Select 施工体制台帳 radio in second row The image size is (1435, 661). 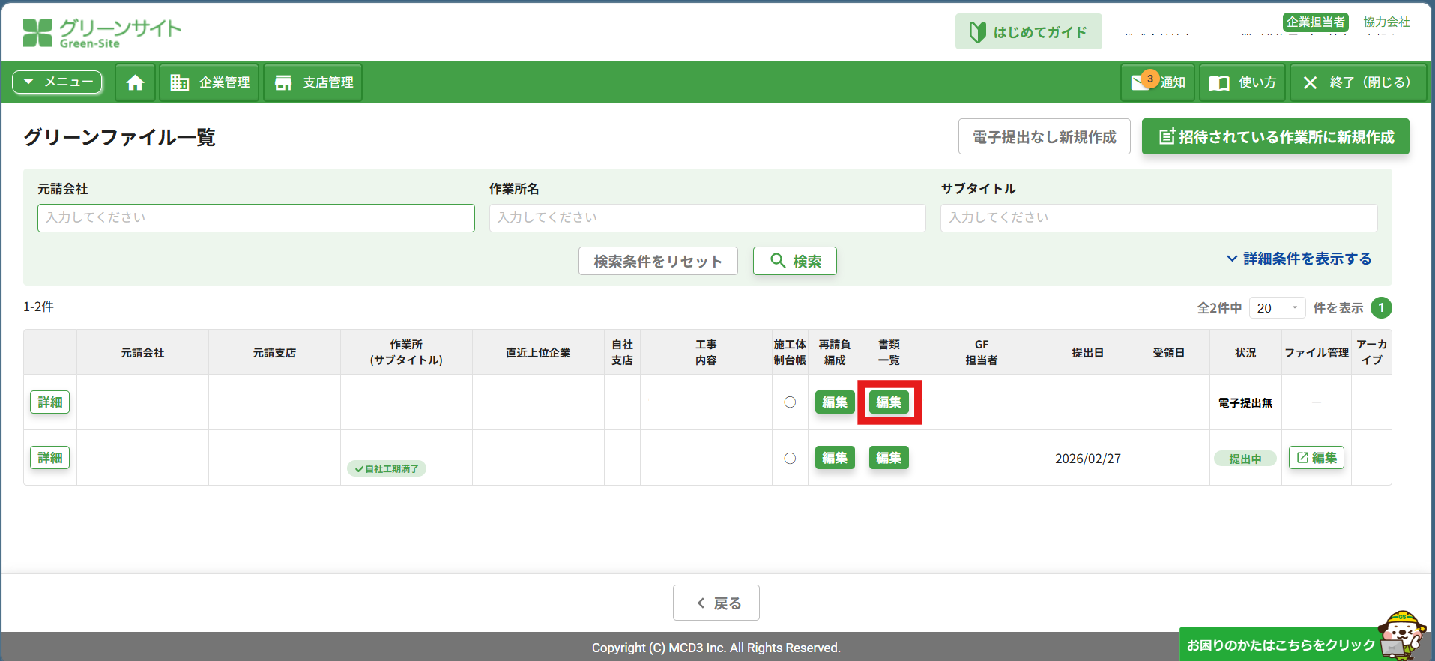click(790, 458)
